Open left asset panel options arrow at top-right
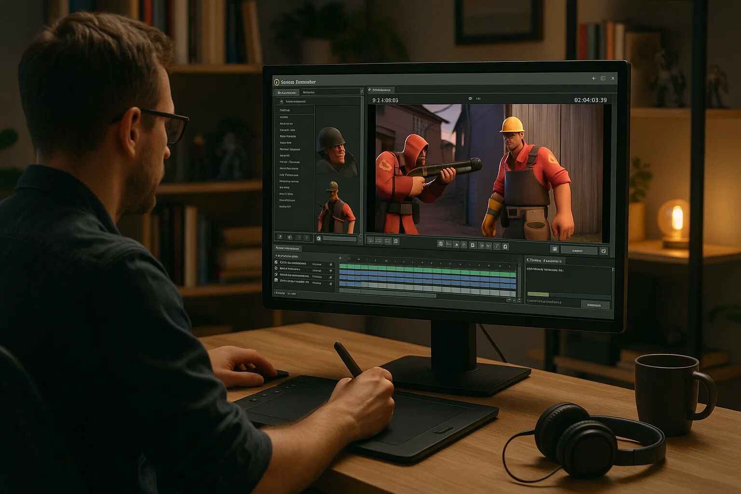Image resolution: width=741 pixels, height=494 pixels. click(361, 91)
